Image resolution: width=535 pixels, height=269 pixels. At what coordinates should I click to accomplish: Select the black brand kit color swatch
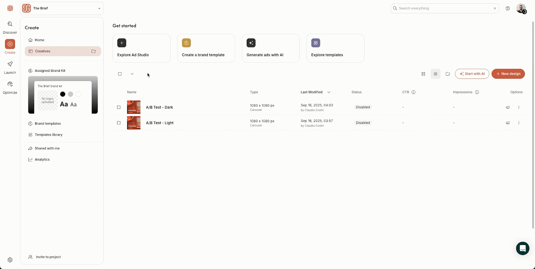pyautogui.click(x=63, y=94)
